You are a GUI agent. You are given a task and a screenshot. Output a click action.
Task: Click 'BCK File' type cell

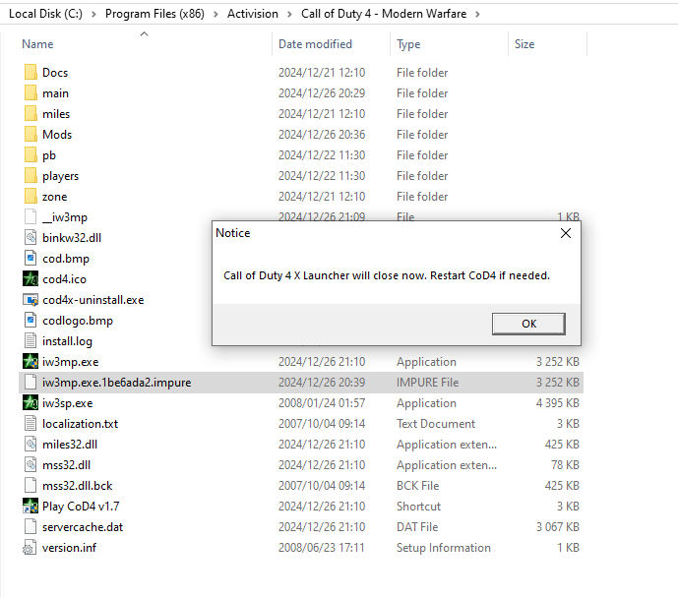417,486
